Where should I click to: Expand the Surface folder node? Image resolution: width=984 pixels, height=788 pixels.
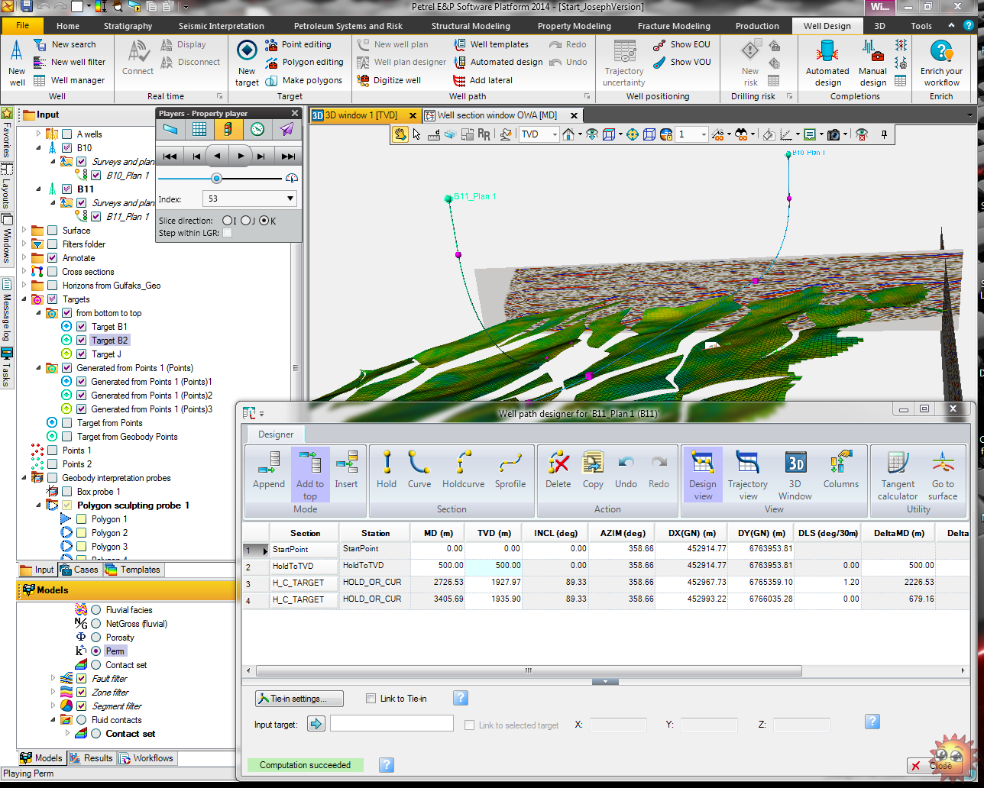tap(24, 231)
